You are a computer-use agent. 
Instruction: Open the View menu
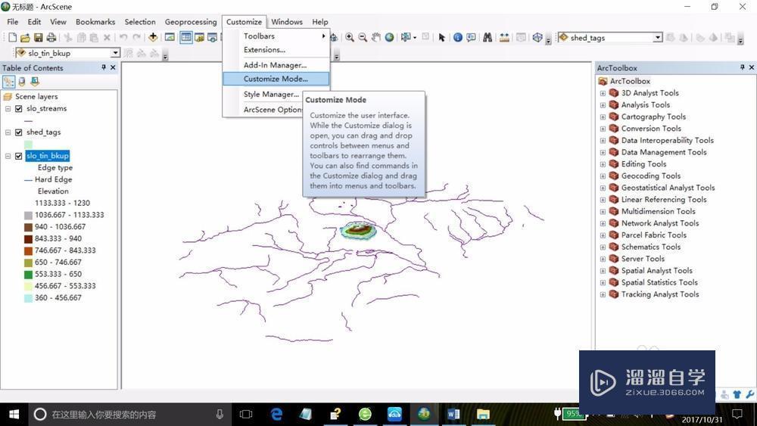pyautogui.click(x=58, y=22)
